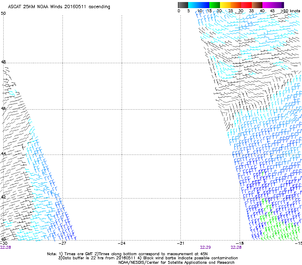Click the 'NOAA/NESDIS/Center for Satellite Applications and Research' credit
Screen dimensions: 302x265
click(x=176, y=263)
